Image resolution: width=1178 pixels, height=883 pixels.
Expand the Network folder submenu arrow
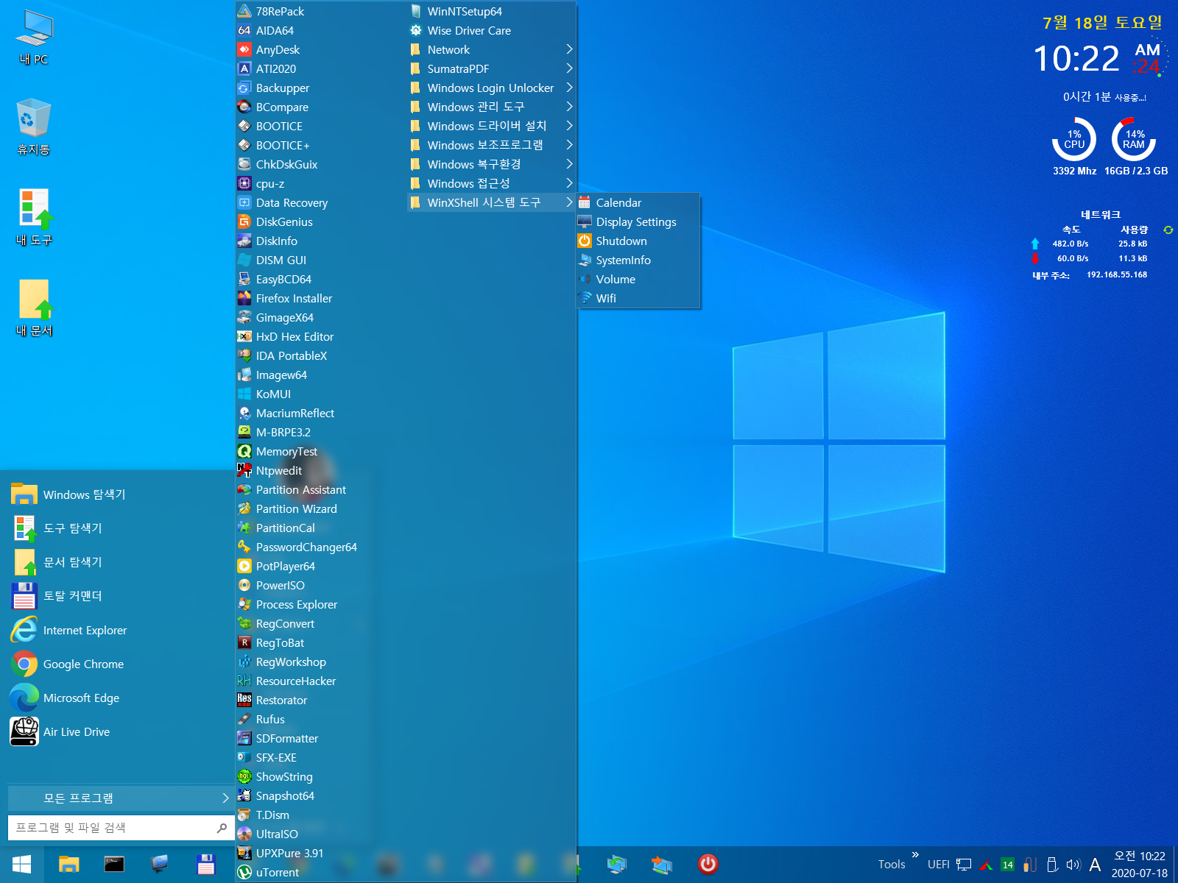click(x=569, y=49)
